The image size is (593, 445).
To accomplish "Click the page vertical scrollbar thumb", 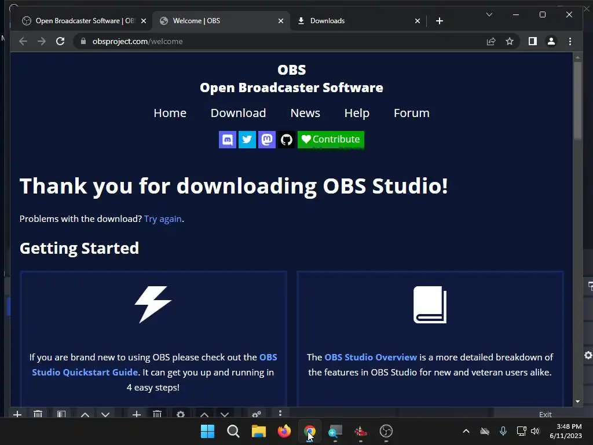I will (x=577, y=100).
